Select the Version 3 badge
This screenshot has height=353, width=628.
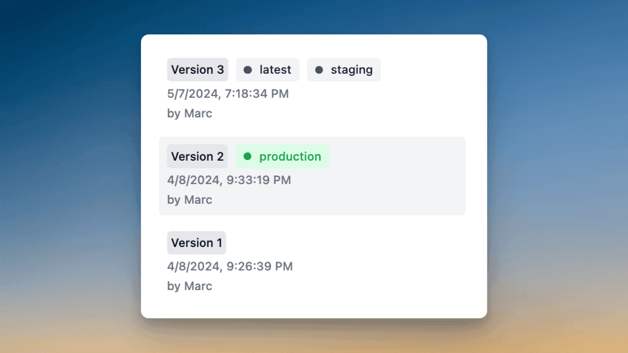pyautogui.click(x=197, y=69)
